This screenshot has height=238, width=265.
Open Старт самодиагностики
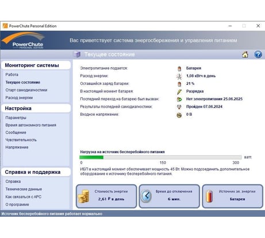pos(26,90)
